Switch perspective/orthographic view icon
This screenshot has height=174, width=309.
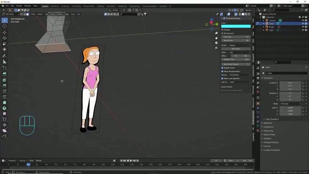pos(216,48)
